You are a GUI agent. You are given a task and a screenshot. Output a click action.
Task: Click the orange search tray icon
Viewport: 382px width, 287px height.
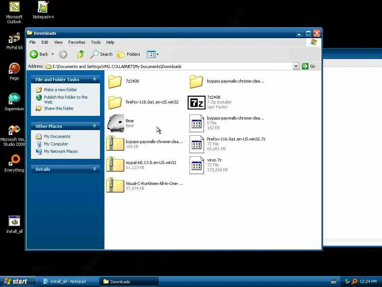355,281
